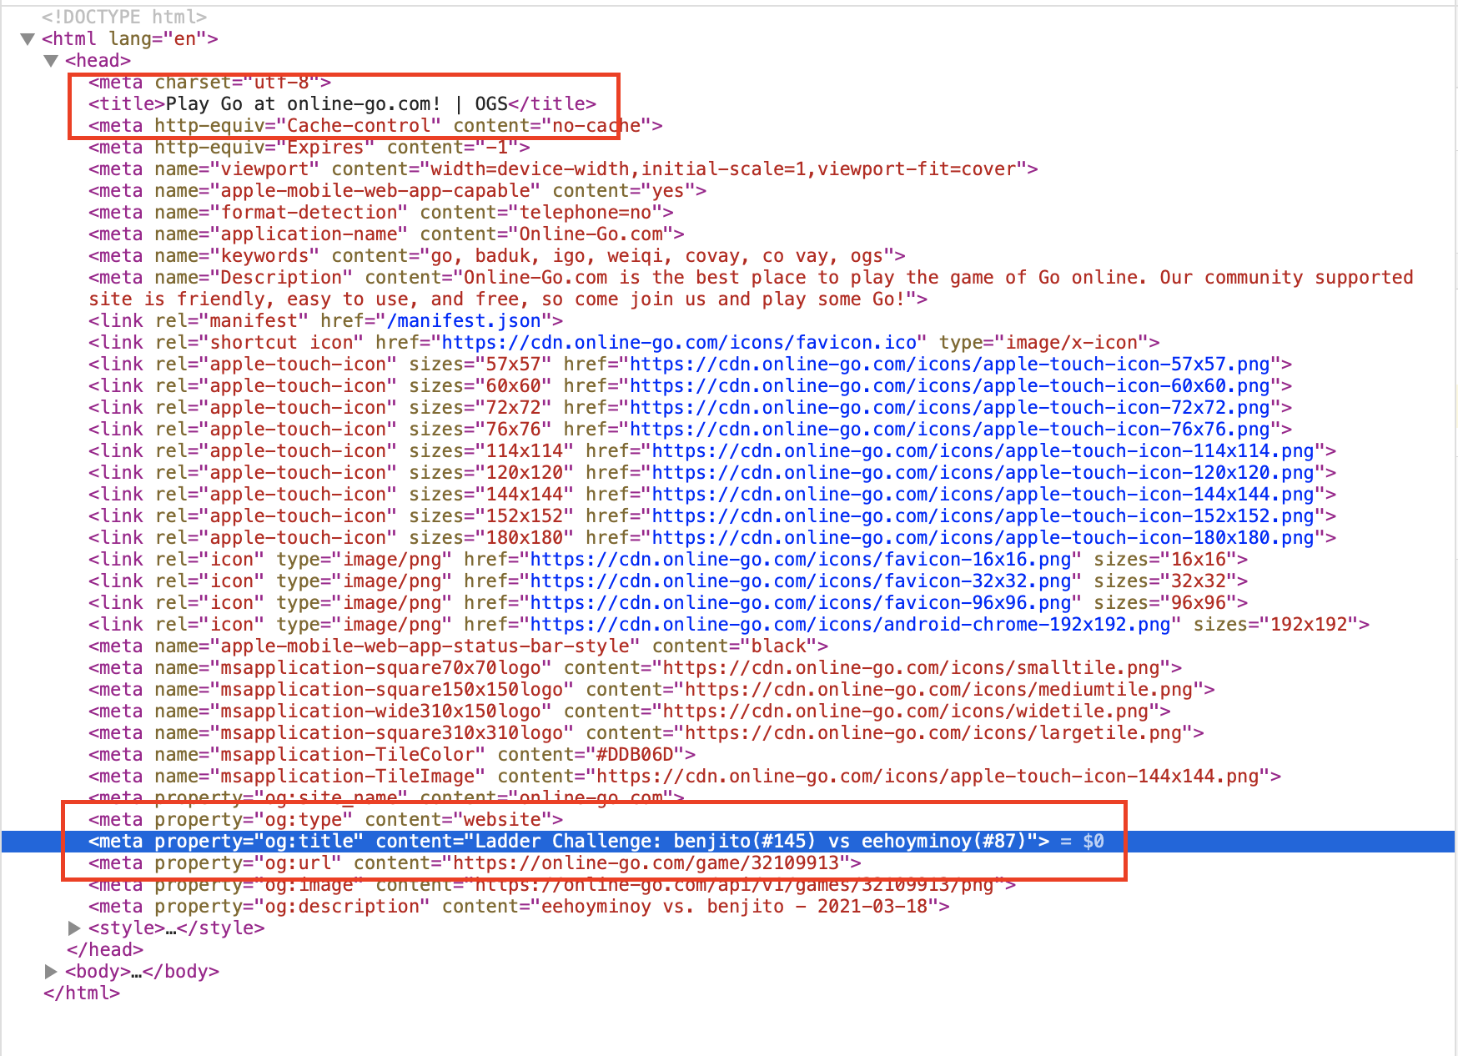
Task: Select msapplication-square70x70logo meta line
Action: tap(636, 668)
